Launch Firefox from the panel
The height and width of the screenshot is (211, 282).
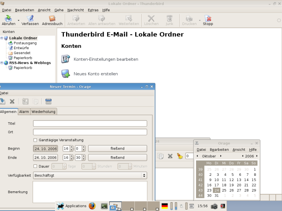tap(92, 206)
